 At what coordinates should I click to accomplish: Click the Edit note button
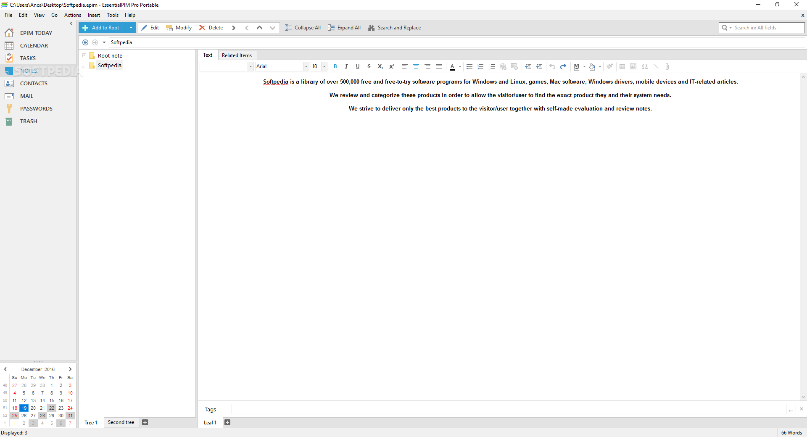[x=150, y=28]
